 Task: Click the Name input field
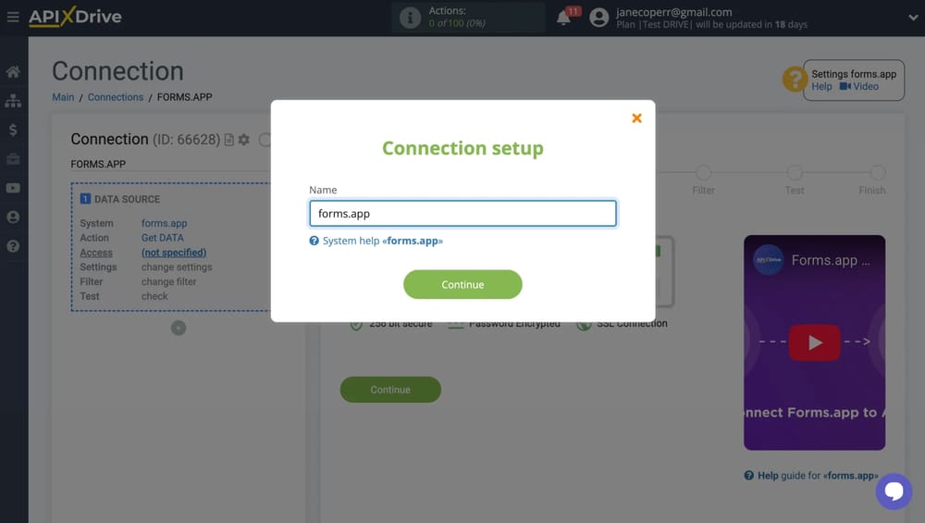click(462, 214)
